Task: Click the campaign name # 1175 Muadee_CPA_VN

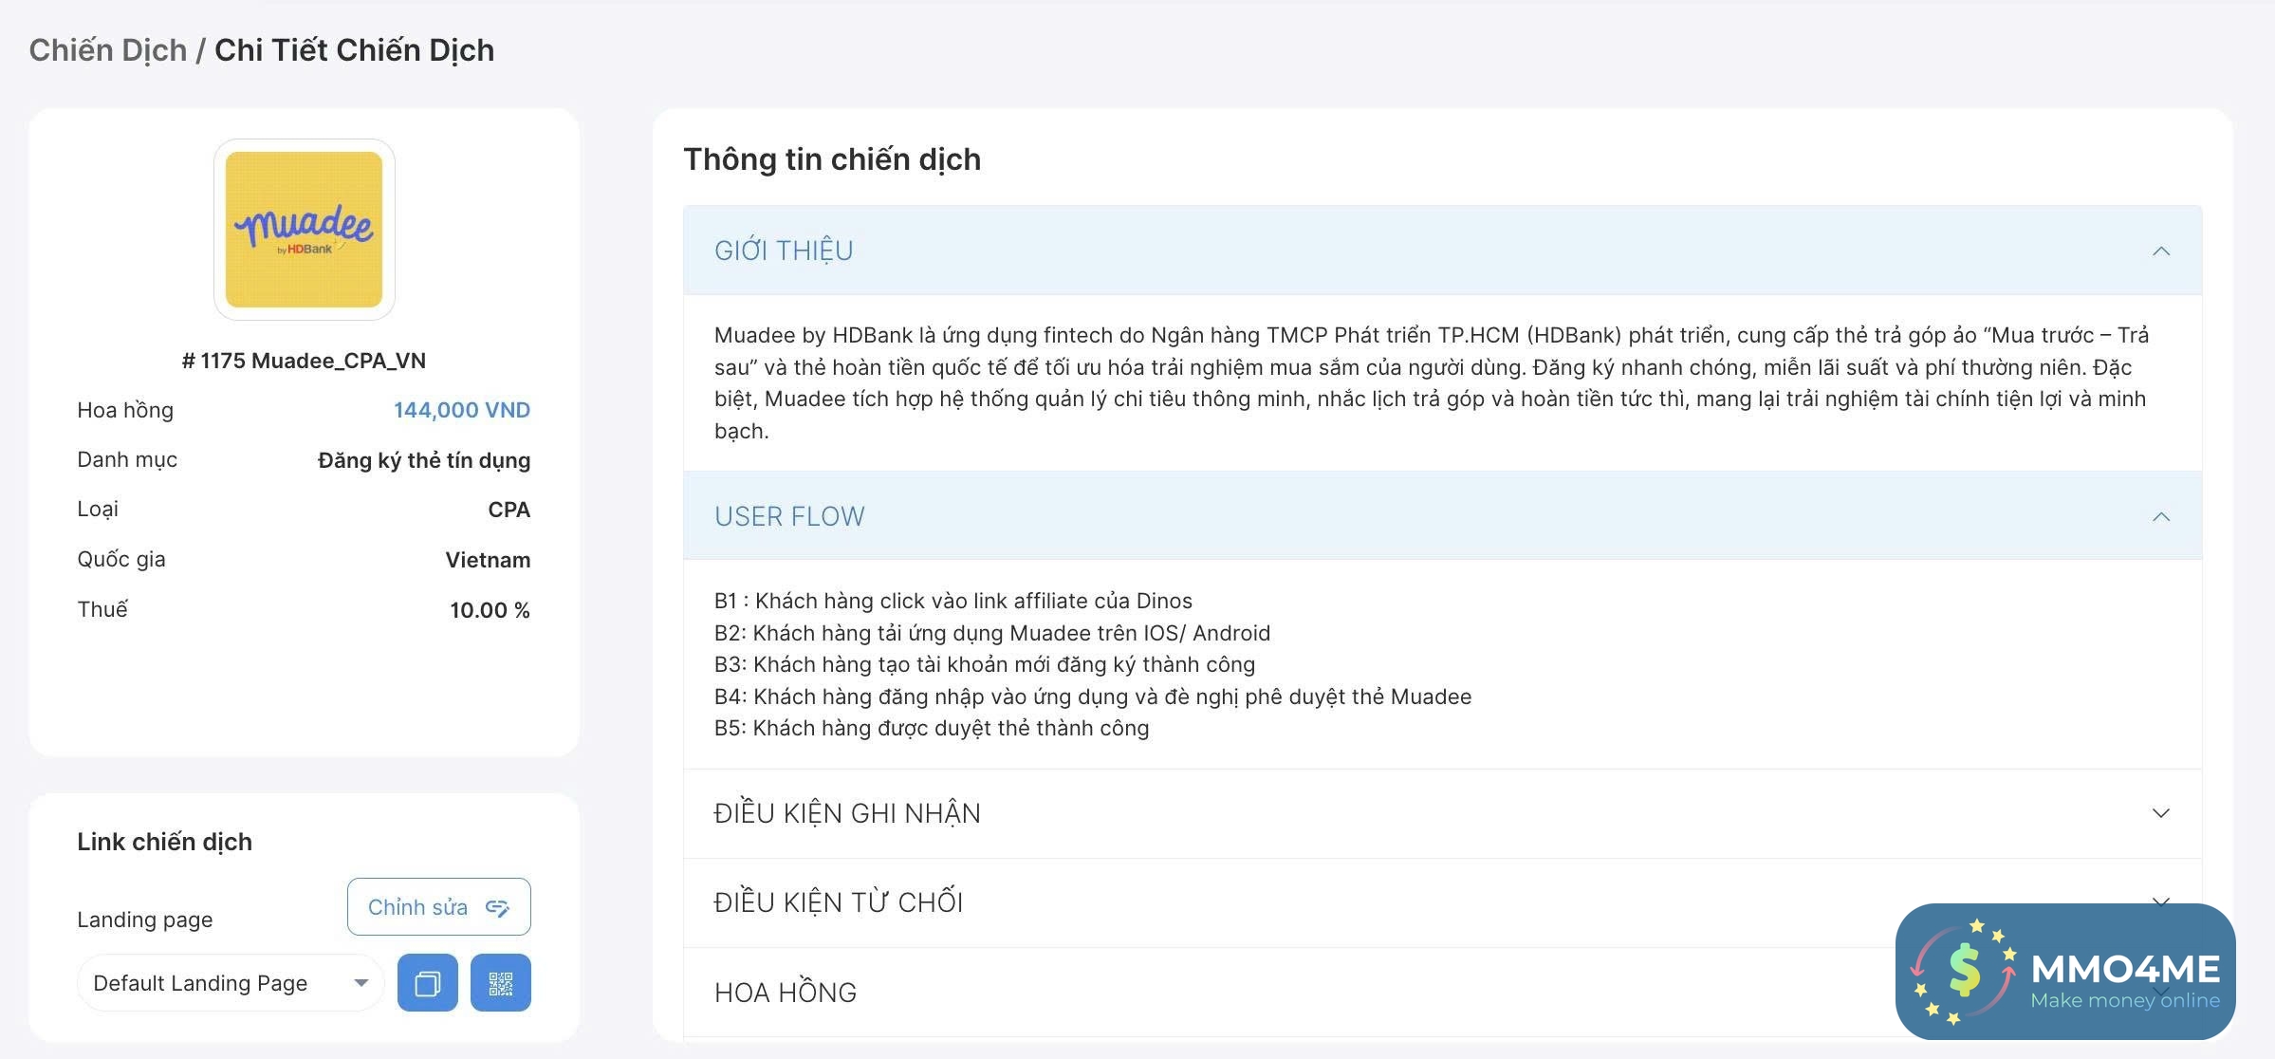Action: [x=304, y=361]
